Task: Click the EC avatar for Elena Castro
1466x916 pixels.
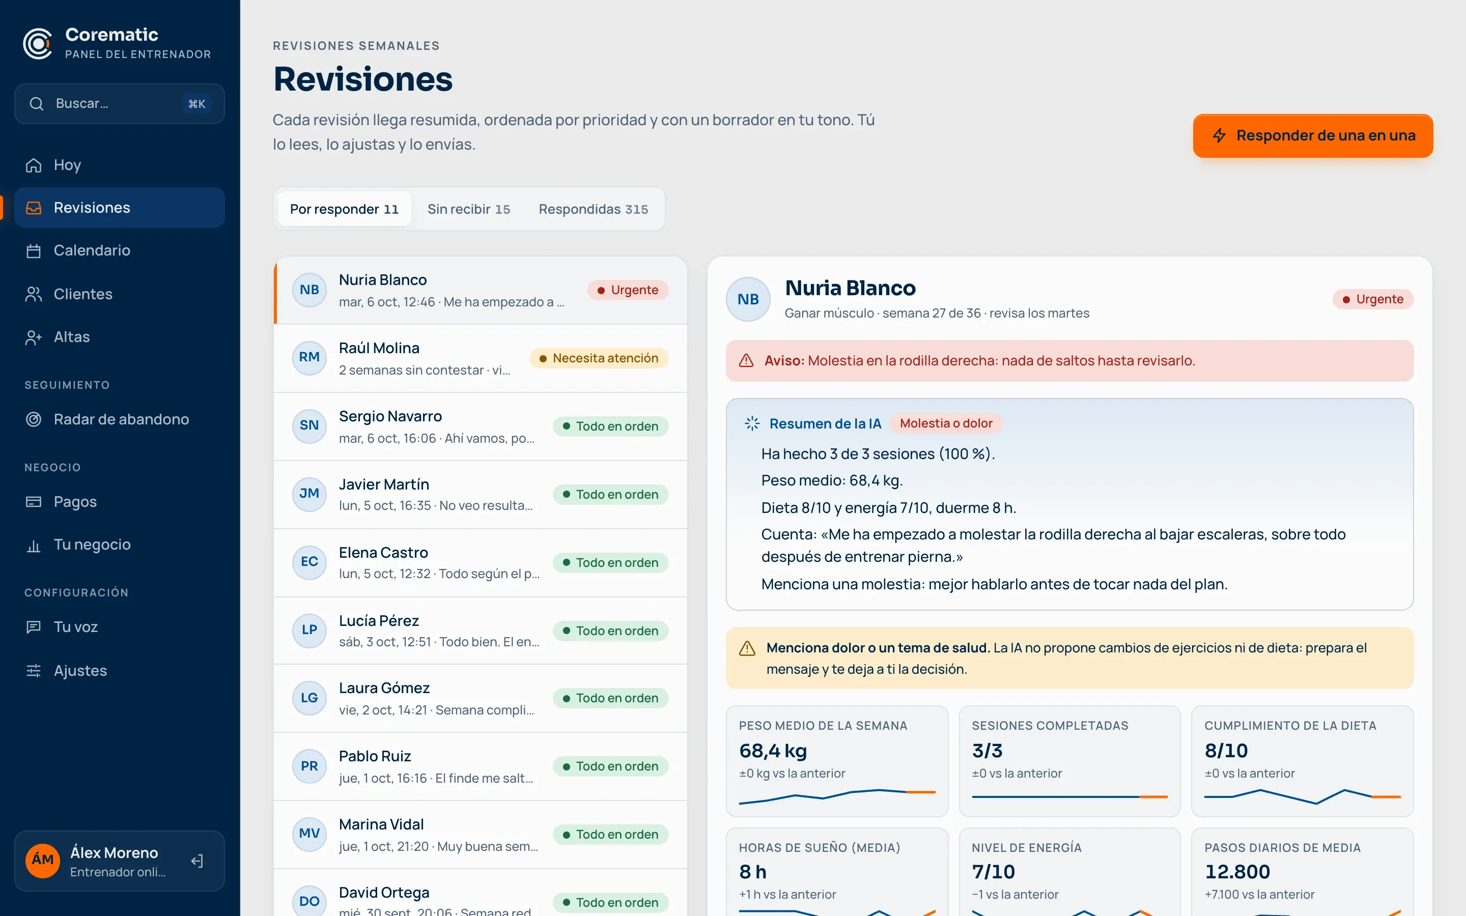Action: coord(309,562)
